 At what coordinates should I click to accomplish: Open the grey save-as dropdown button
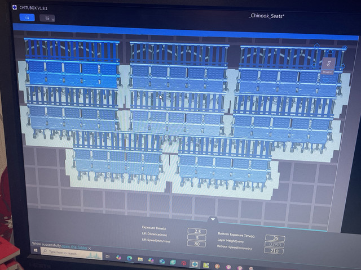(x=47, y=18)
